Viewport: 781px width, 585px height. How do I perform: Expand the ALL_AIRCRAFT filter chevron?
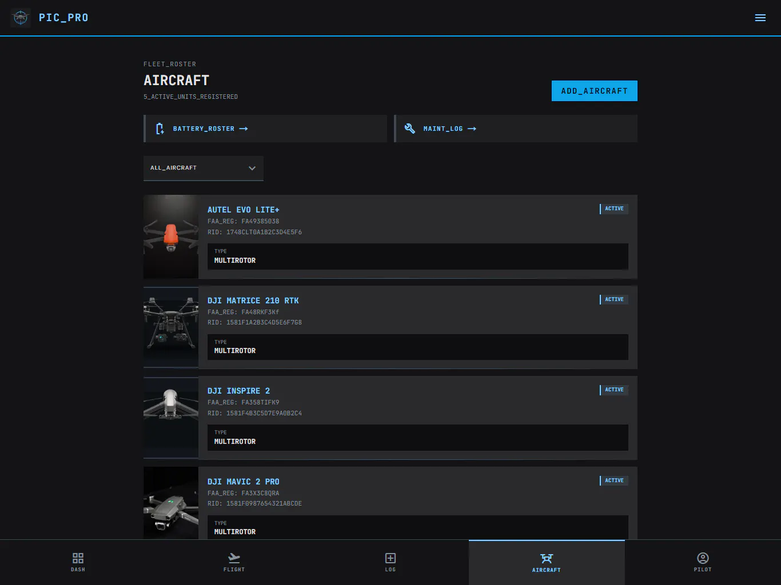(252, 168)
